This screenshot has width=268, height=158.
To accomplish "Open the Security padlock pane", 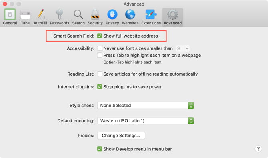I will click(95, 17).
